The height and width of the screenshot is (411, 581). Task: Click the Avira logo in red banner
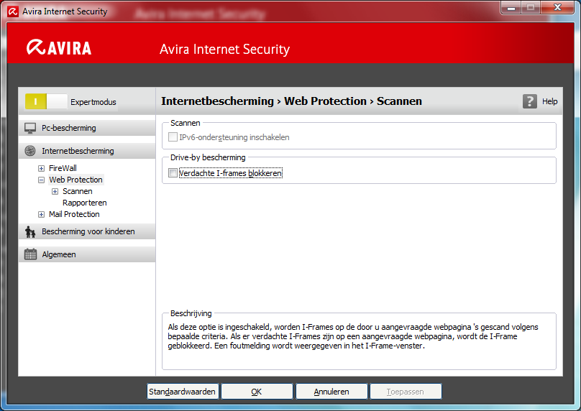tap(59, 48)
